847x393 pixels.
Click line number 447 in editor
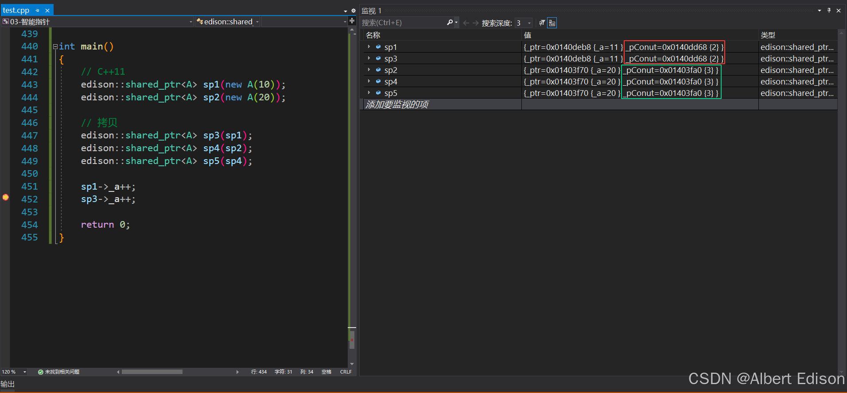pos(30,135)
